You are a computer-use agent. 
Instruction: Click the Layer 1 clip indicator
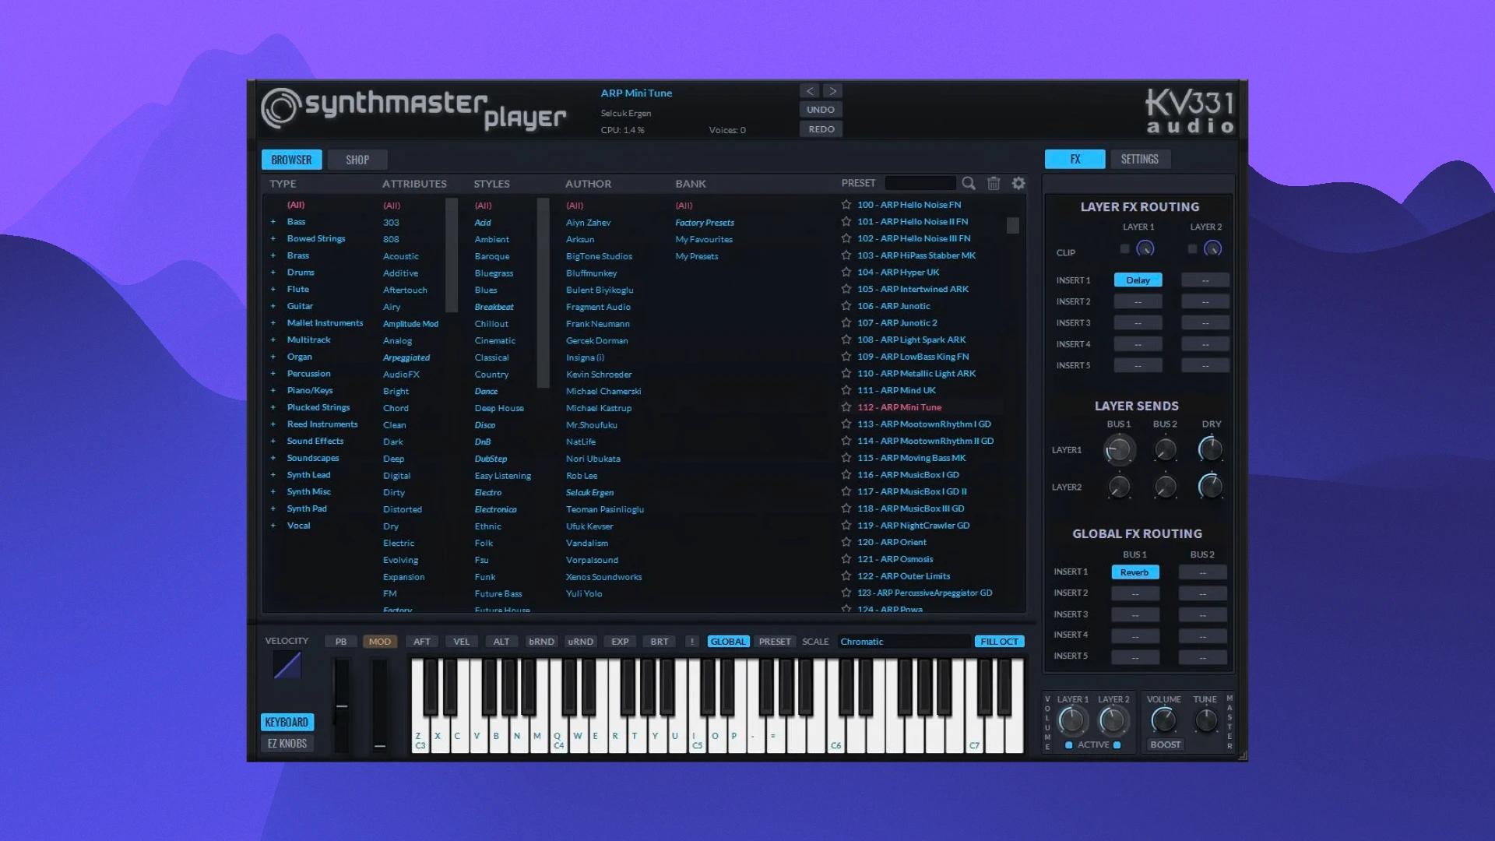pos(1124,249)
